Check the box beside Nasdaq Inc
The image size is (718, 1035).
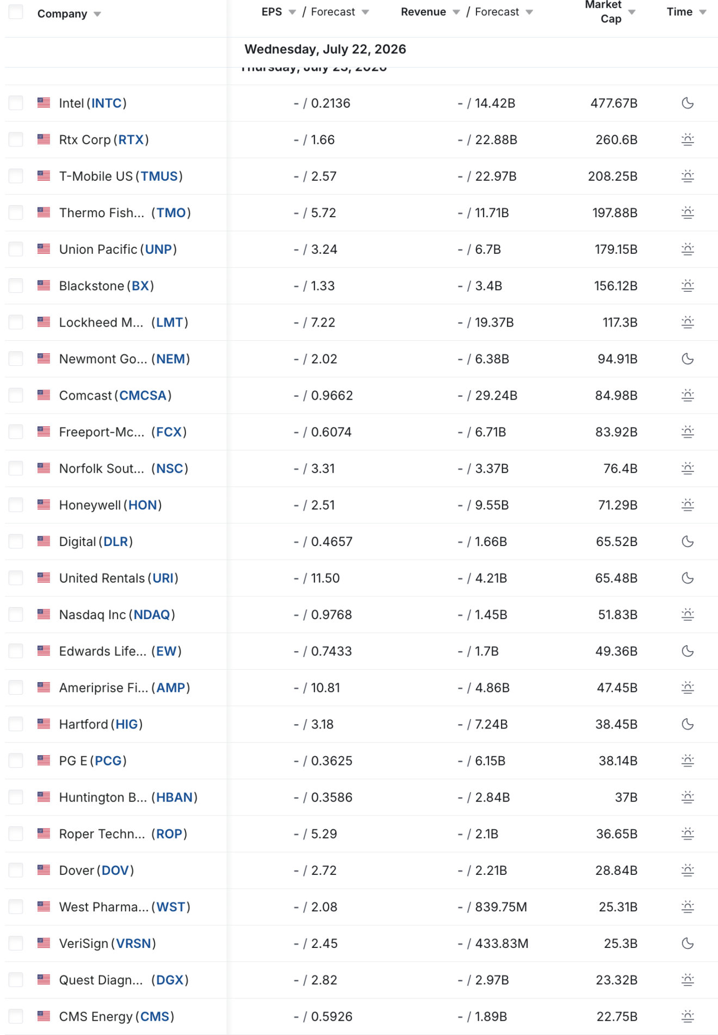tap(16, 615)
